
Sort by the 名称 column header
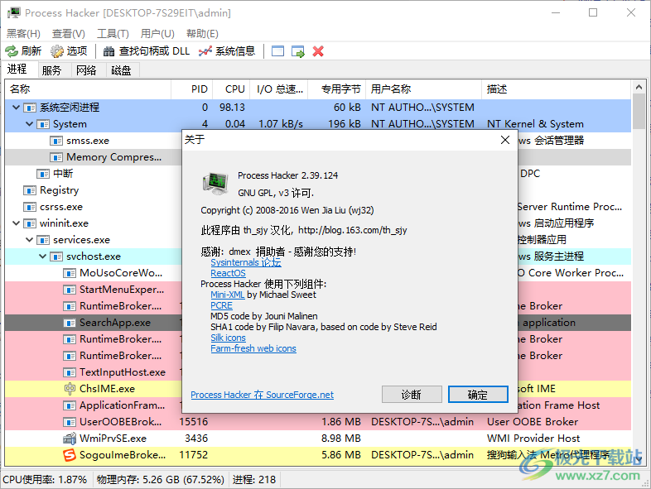pos(88,89)
